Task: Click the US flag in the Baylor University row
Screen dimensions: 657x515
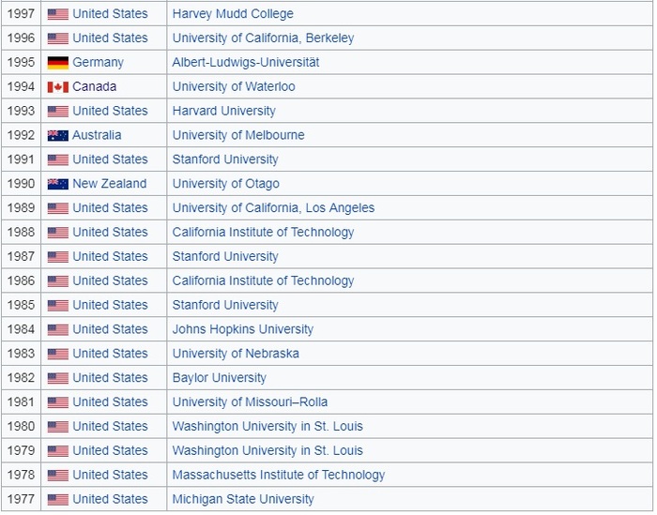Action: click(58, 378)
